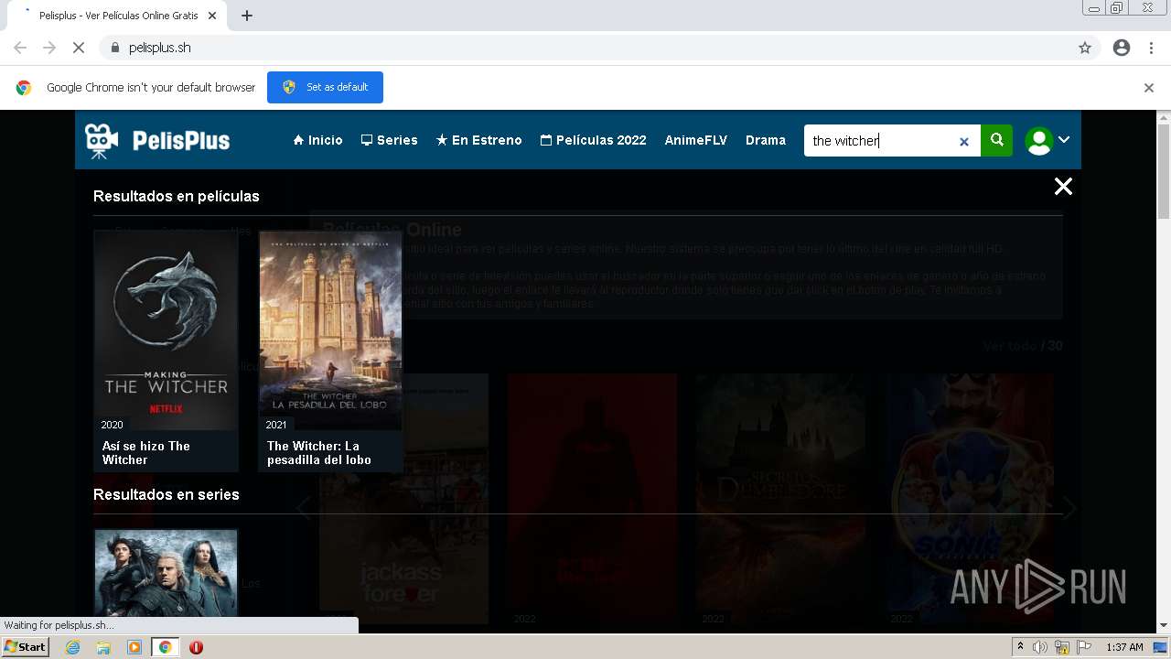1171x659 pixels.
Task: Clear the search text with the x icon
Action: (x=963, y=142)
